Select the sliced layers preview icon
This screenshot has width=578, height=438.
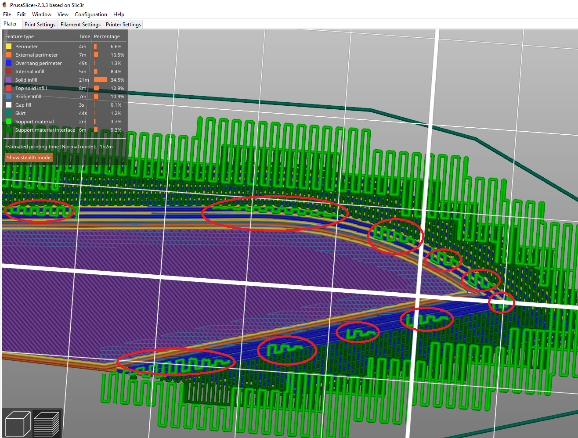[x=46, y=424]
